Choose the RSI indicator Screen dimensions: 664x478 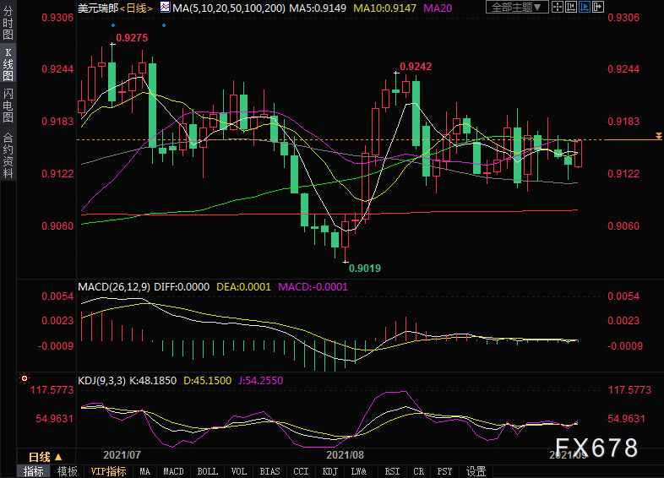coord(392,471)
